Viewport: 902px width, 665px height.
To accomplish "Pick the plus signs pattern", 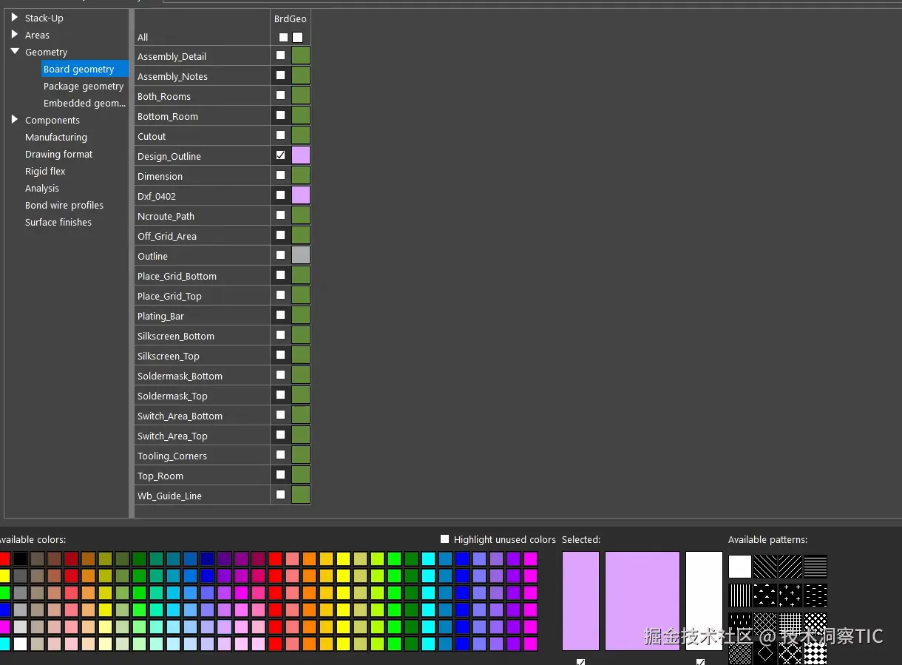I will [790, 595].
